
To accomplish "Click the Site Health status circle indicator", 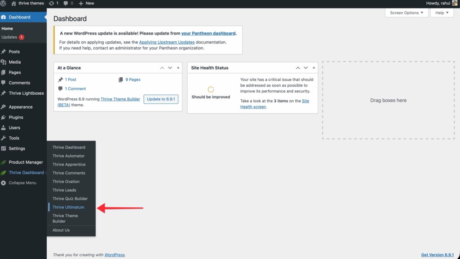I will coord(211,89).
